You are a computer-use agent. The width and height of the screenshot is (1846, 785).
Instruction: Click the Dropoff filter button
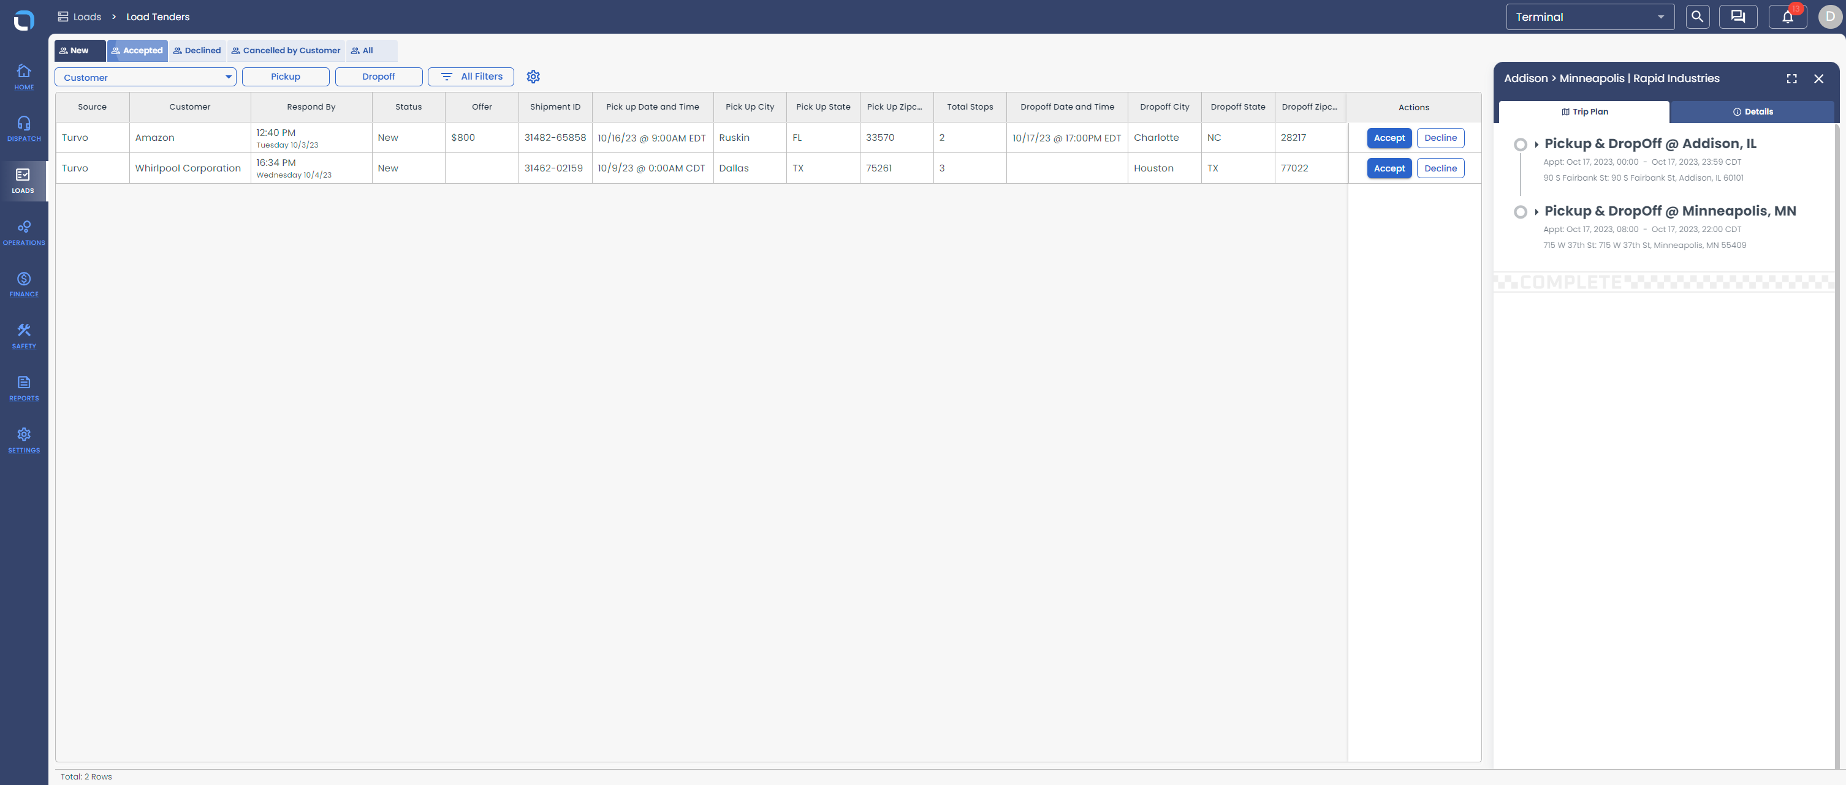[378, 77]
